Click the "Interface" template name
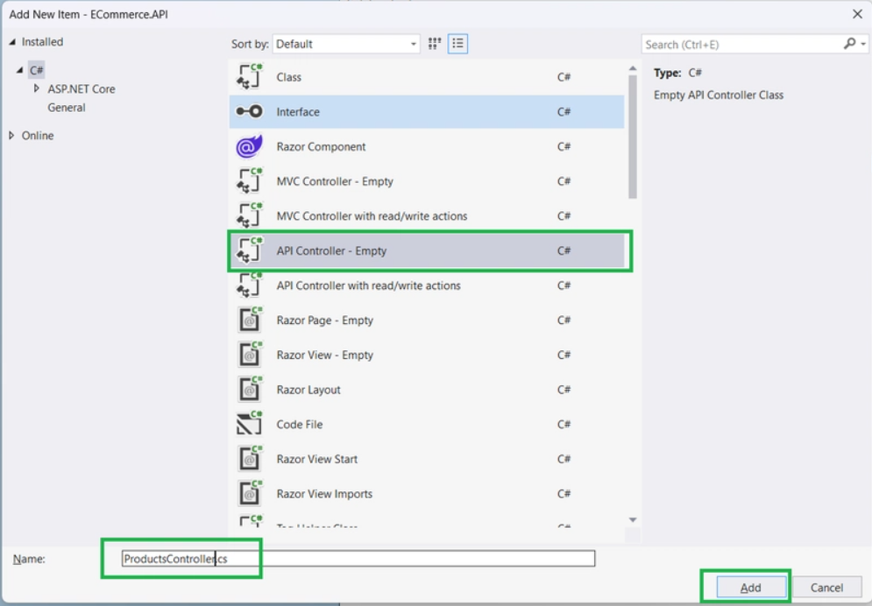872x606 pixels. click(x=298, y=112)
